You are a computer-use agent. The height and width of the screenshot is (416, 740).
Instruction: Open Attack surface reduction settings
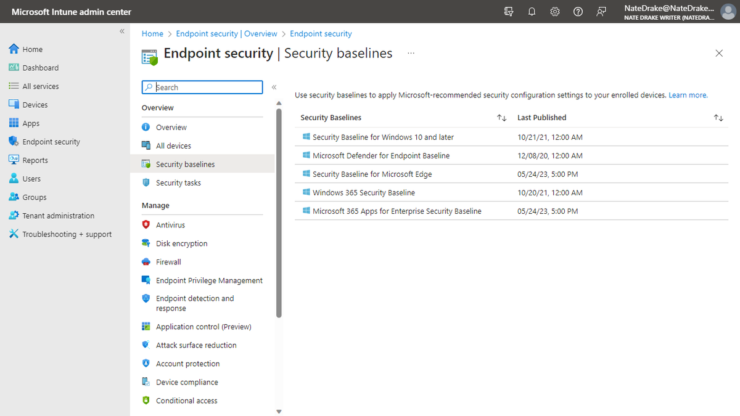196,345
